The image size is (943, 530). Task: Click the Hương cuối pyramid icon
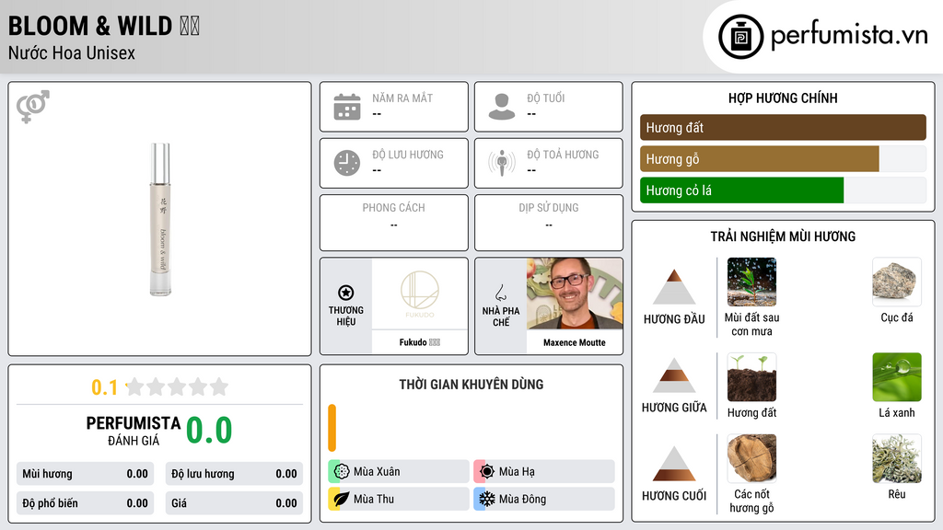[674, 464]
